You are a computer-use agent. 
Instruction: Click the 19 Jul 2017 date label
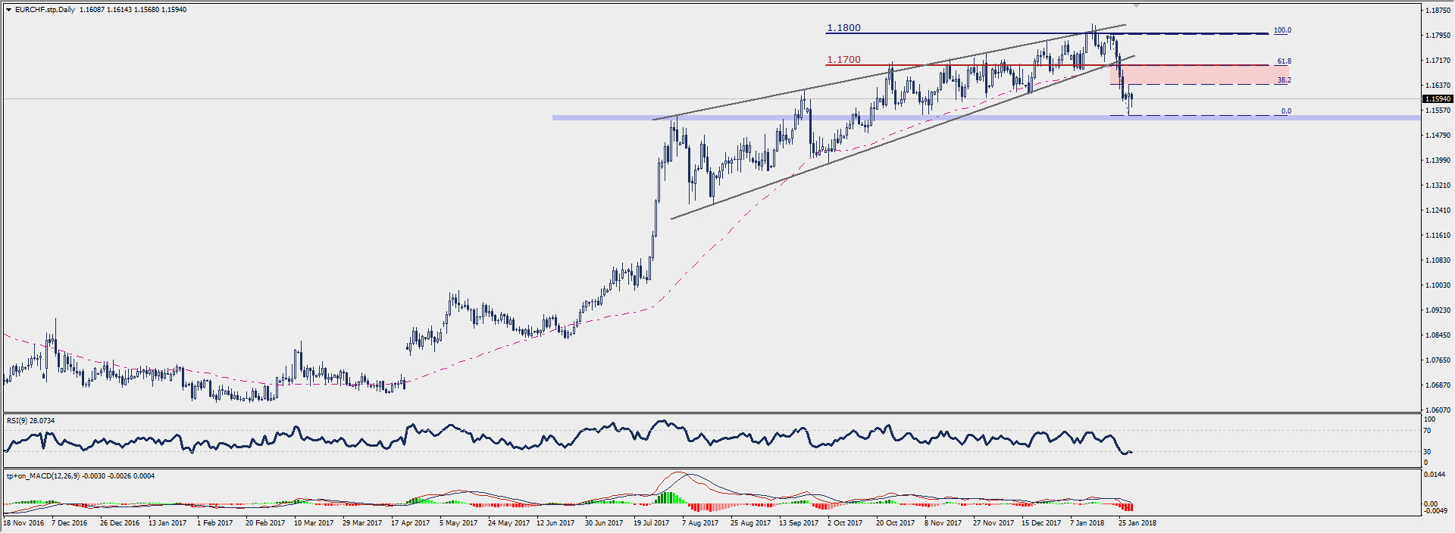coord(652,523)
